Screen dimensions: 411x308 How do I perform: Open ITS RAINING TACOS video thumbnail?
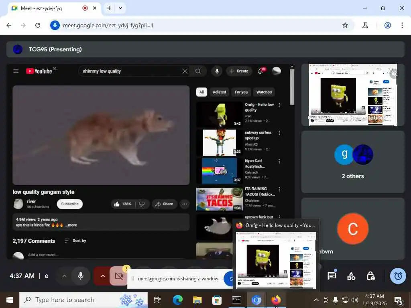pyautogui.click(x=219, y=199)
